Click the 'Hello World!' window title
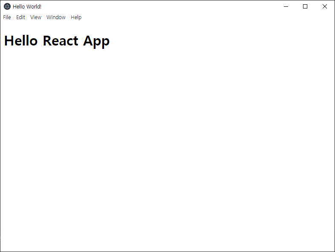335x252 pixels. point(27,7)
